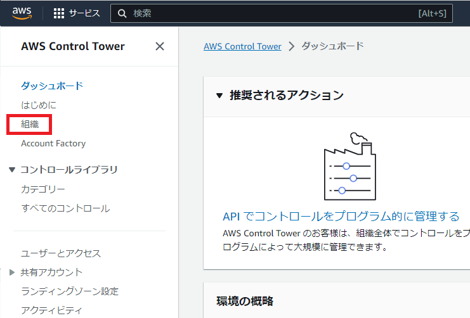Image resolution: width=470 pixels, height=318 pixels.
Task: Focus the 検索 search field
Action: click(x=282, y=13)
